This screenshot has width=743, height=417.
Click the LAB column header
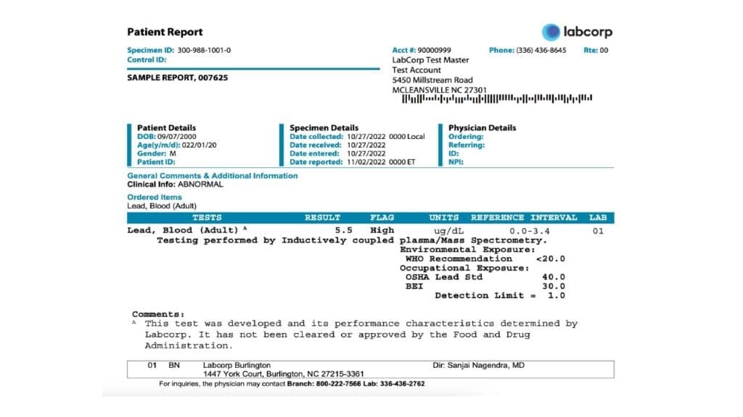point(598,217)
